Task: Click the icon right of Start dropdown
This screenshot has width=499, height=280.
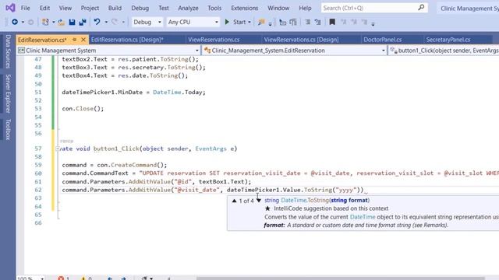Action: point(261,22)
